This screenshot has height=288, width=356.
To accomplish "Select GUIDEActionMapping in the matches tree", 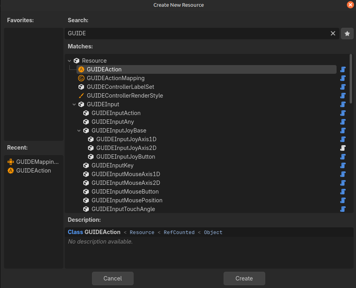I will 116,78.
